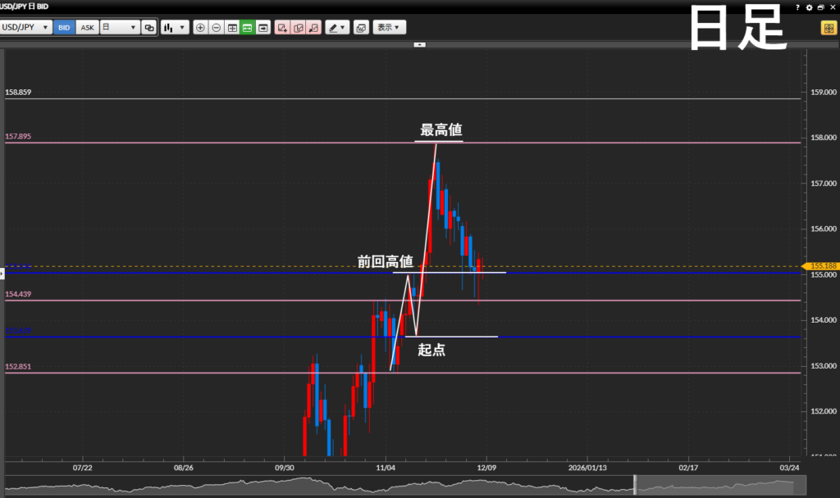Switch price display to ASK

tap(87, 27)
